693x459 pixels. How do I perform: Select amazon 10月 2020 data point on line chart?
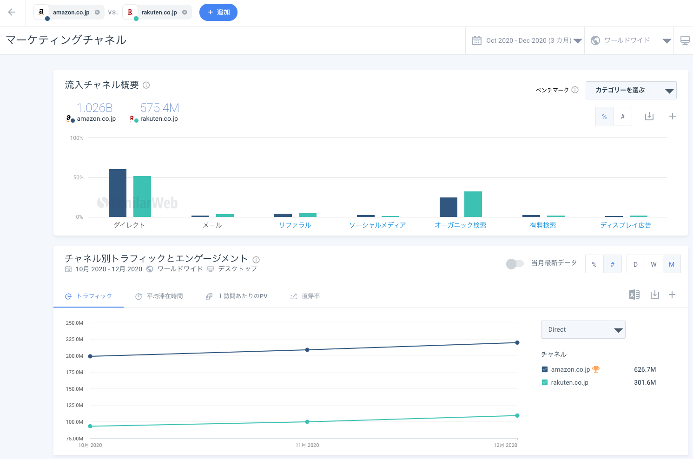point(90,356)
